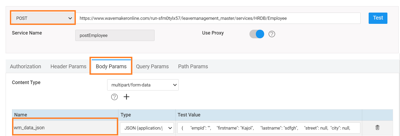Click the Test Value JSON input field

pos(269,128)
